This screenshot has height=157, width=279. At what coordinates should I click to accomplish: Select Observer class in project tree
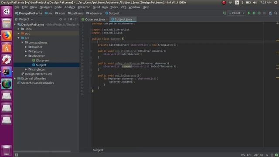[x=42, y=61]
